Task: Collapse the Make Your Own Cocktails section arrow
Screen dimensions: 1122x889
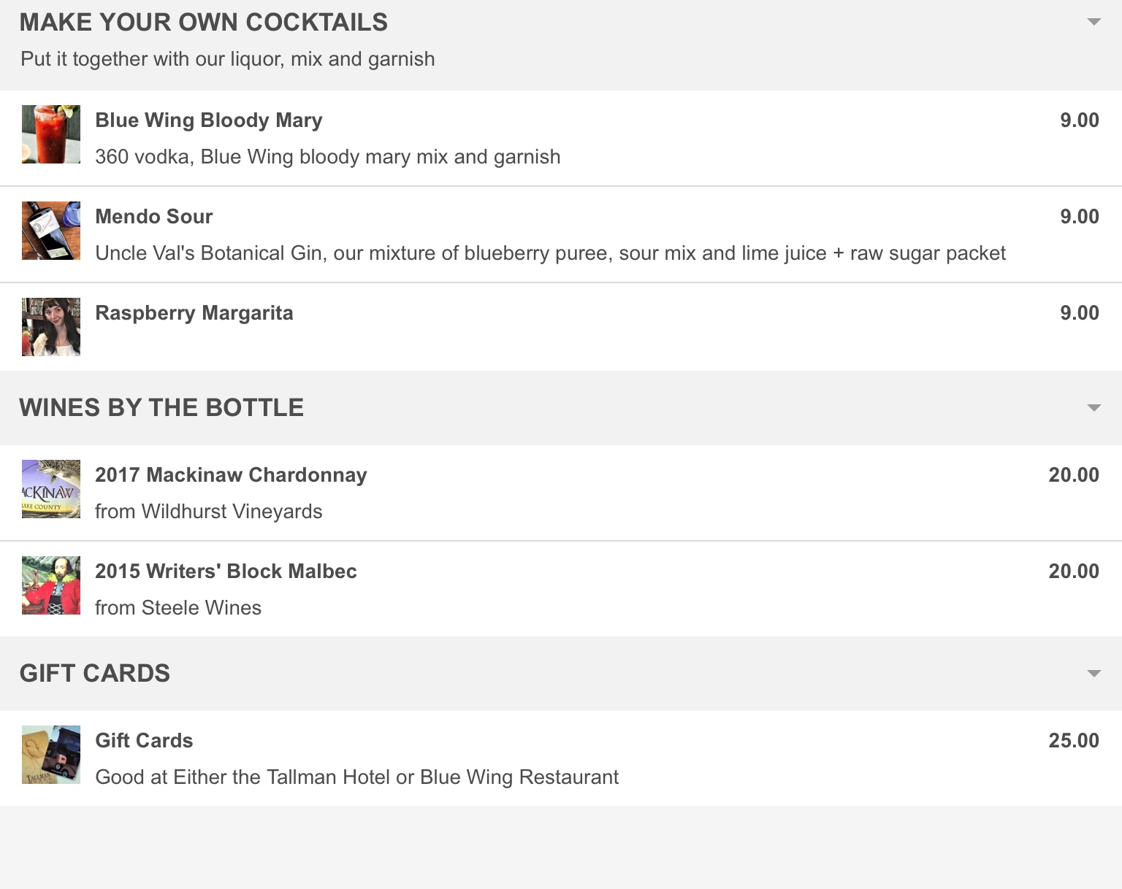Action: tap(1094, 22)
